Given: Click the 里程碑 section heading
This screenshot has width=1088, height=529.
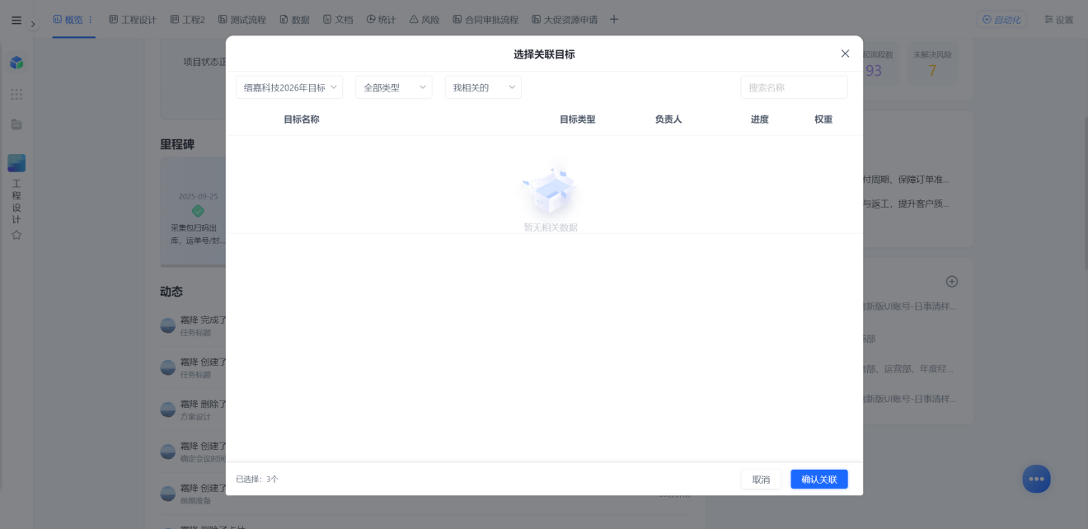Looking at the screenshot, I should 177,144.
